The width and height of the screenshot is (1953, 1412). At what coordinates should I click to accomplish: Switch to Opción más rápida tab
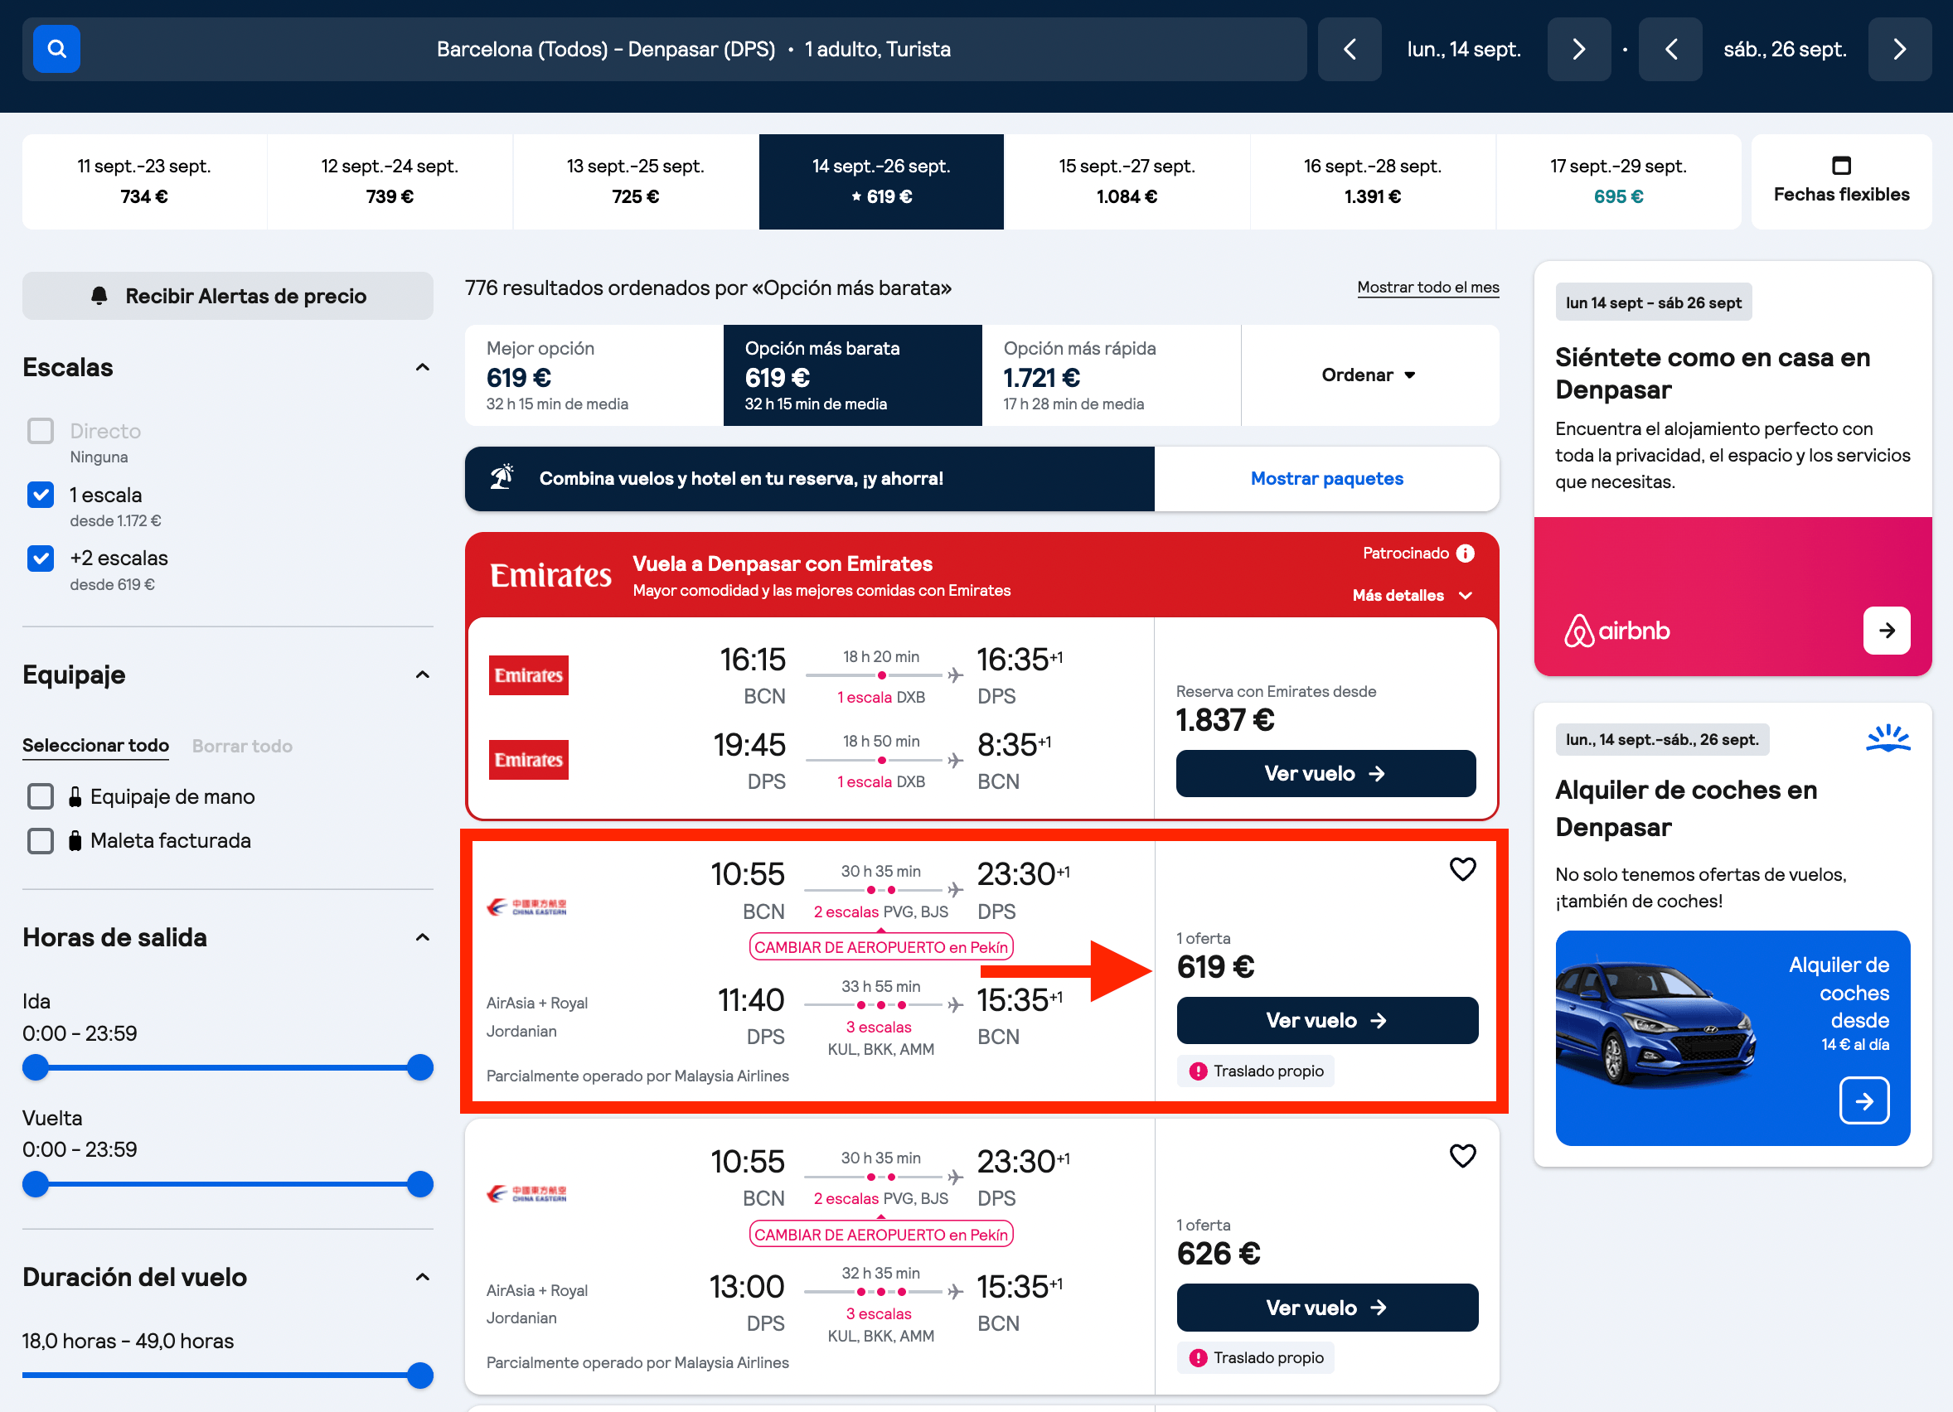click(x=1111, y=375)
